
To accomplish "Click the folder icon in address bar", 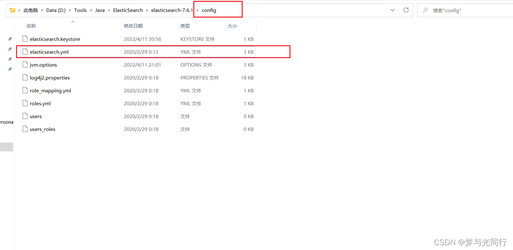I will coord(12,10).
